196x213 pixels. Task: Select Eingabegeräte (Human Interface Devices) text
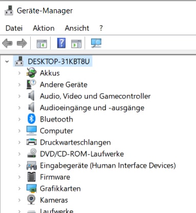click(108, 165)
